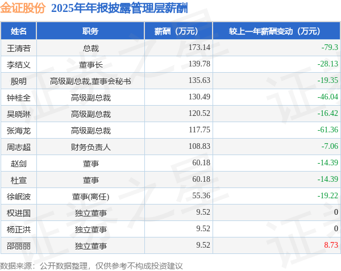Viewport: 341px width, 271px height.
Task: Click salary value 117.75
Action: coord(199,130)
